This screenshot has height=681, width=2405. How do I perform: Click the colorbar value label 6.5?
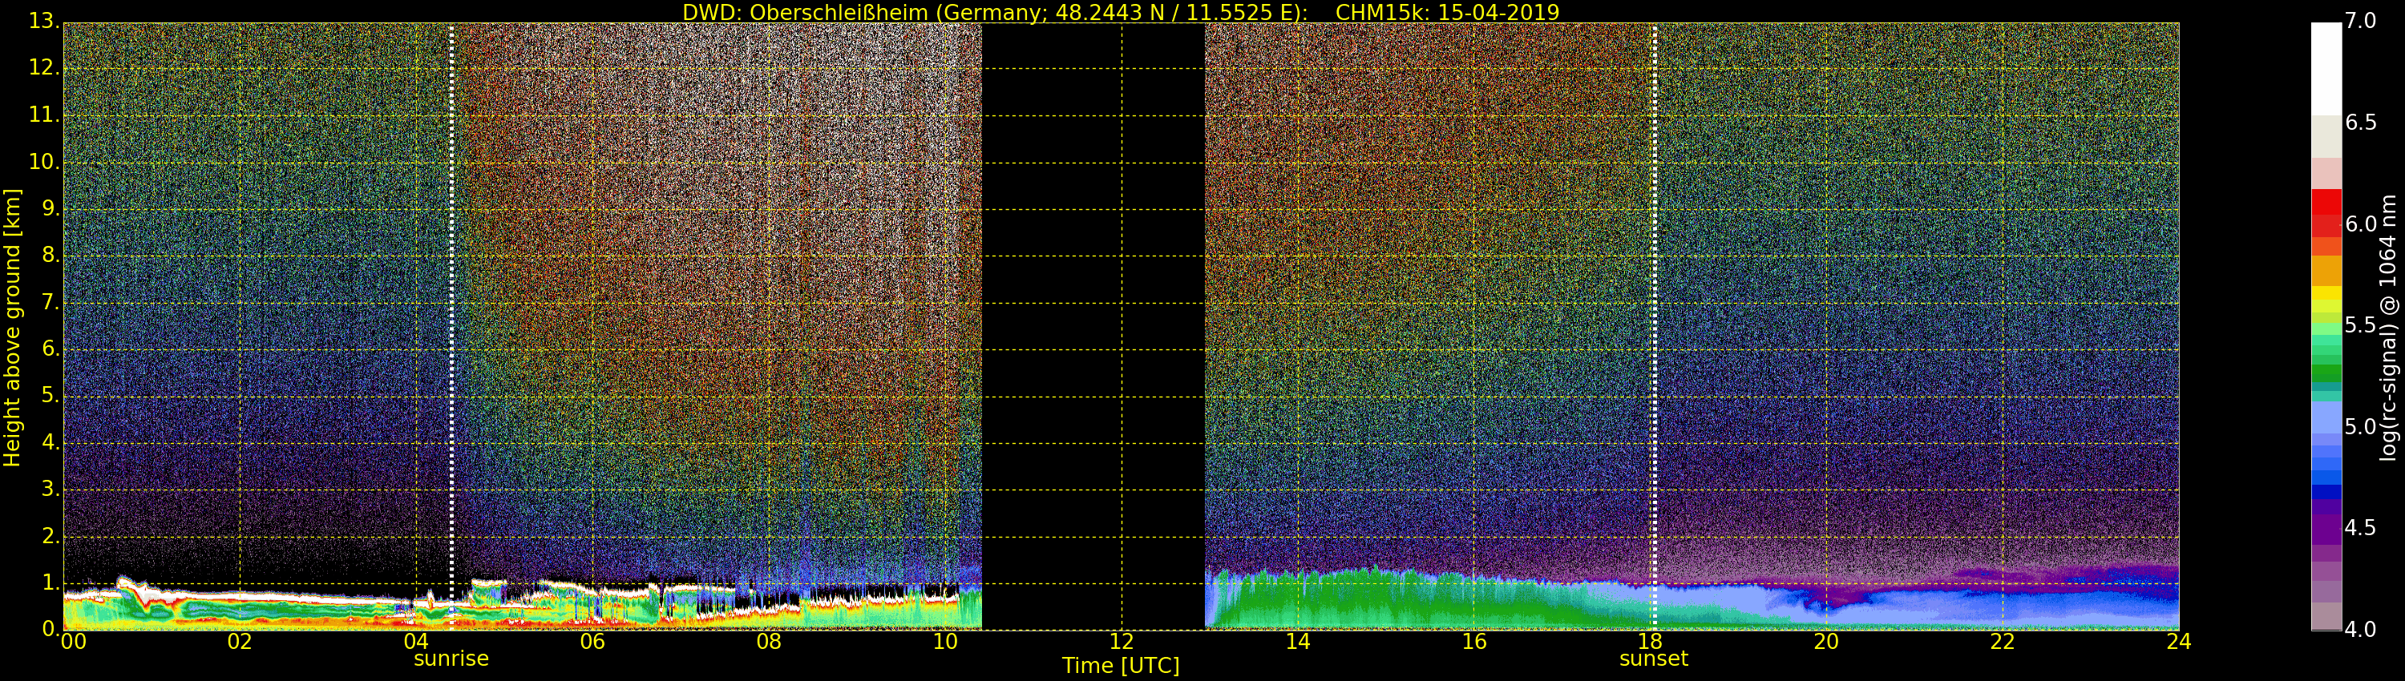[2360, 123]
